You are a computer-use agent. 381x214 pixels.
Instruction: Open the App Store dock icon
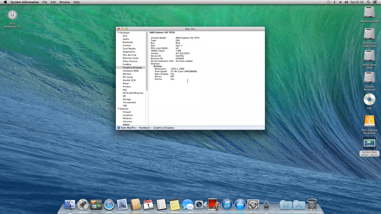click(240, 204)
